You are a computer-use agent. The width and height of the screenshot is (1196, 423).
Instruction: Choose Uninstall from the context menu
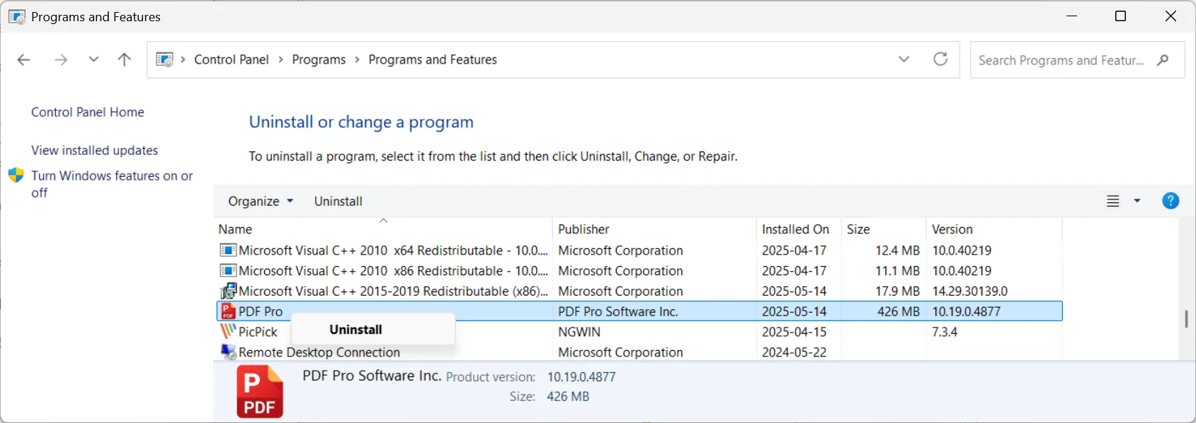pos(372,330)
